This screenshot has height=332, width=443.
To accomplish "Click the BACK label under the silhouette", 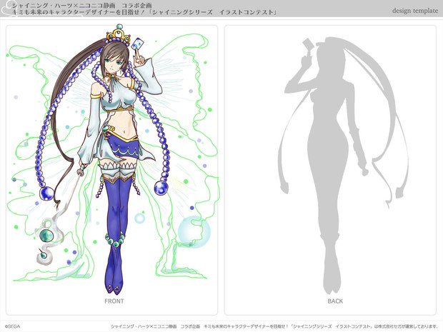I will click(x=335, y=301).
